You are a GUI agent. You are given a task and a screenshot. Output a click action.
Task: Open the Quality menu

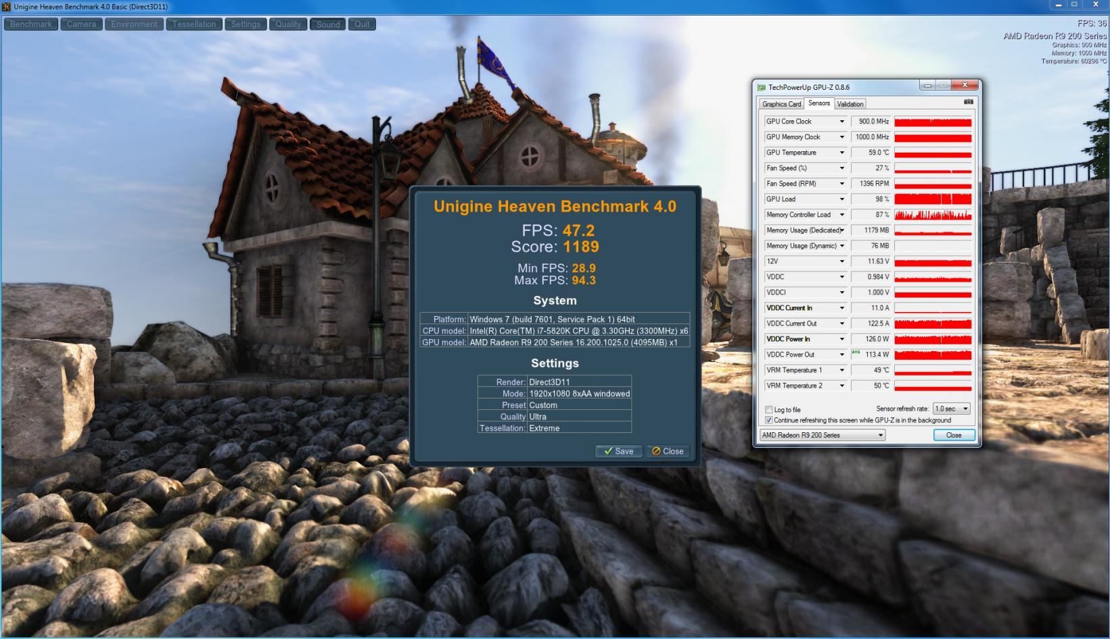(288, 24)
